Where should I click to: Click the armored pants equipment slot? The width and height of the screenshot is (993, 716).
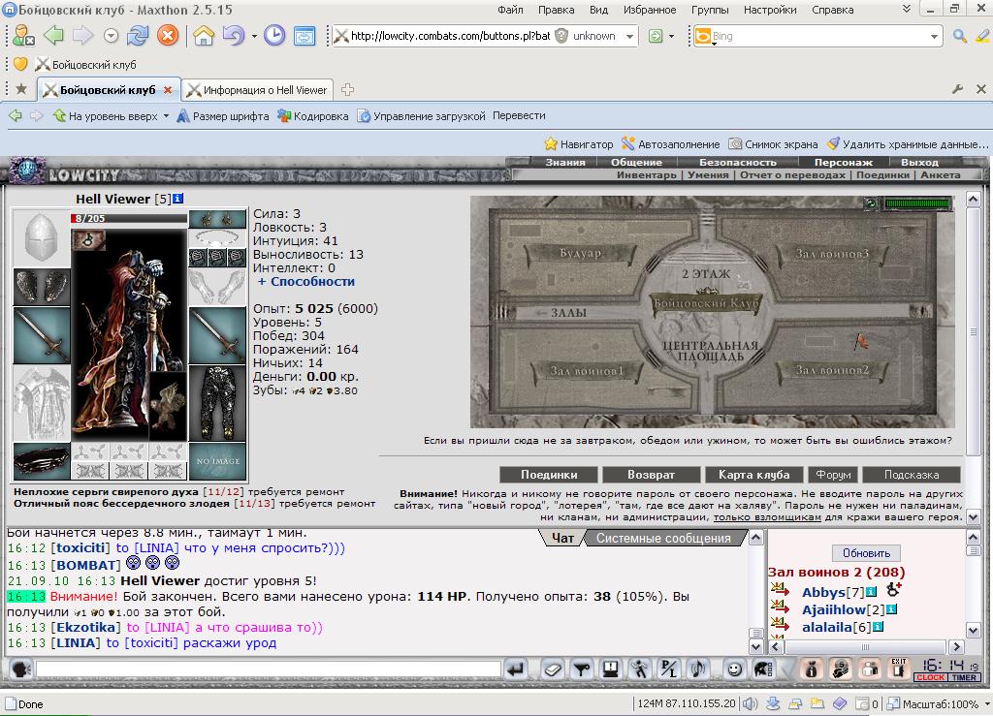point(217,403)
